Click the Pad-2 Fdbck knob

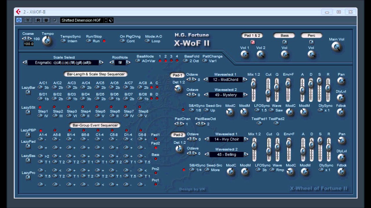(x=341, y=172)
